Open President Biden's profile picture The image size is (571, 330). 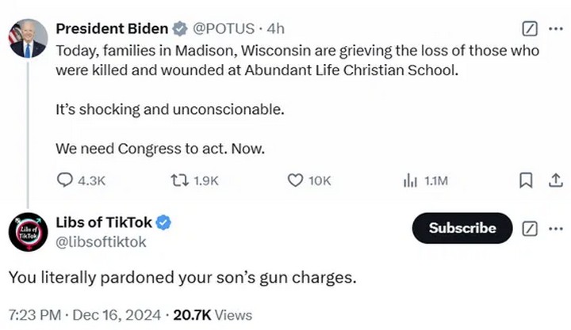28,39
